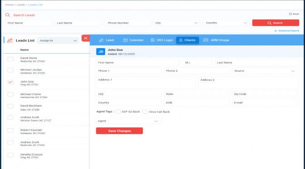The height and width of the screenshot is (169, 305).
Task: Click the Zip Code field
Action: (265, 94)
